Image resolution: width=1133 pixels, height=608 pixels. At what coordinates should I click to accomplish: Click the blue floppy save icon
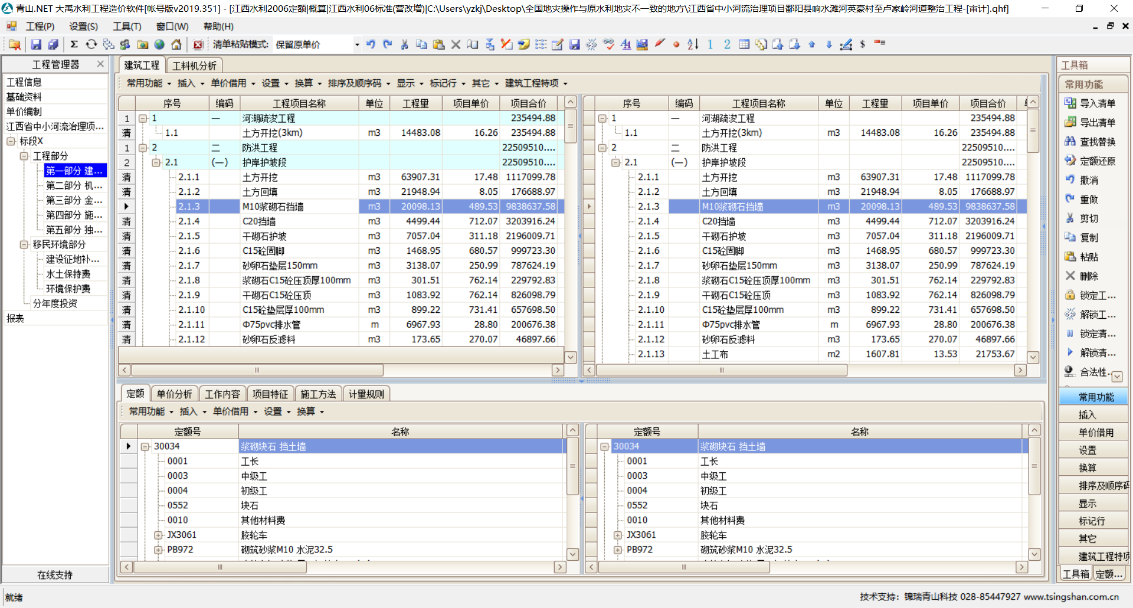click(x=36, y=44)
